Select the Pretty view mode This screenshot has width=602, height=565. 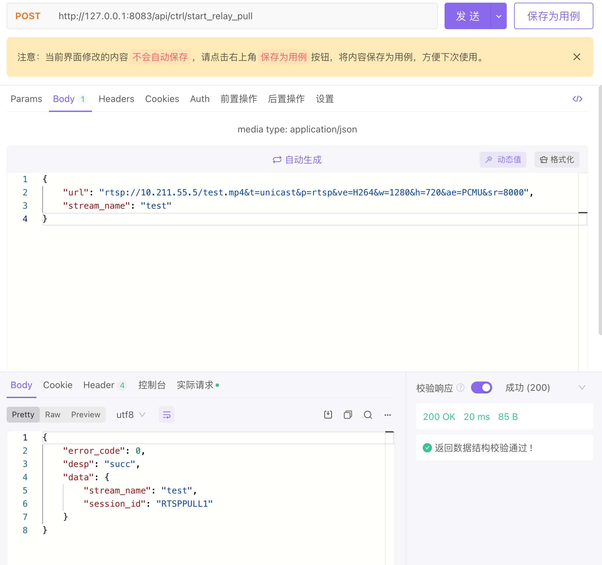click(x=23, y=415)
